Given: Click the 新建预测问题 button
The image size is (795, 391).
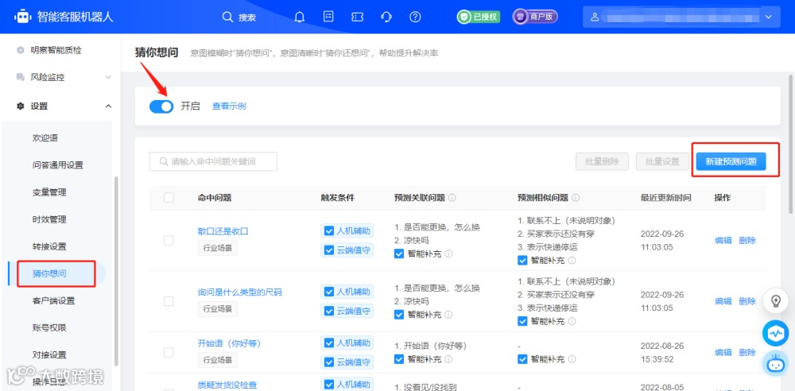Looking at the screenshot, I should pos(731,162).
